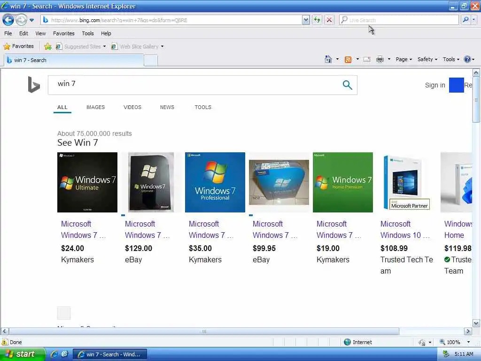
Task: Open the search provider dropdown arrow
Action: tap(474, 20)
